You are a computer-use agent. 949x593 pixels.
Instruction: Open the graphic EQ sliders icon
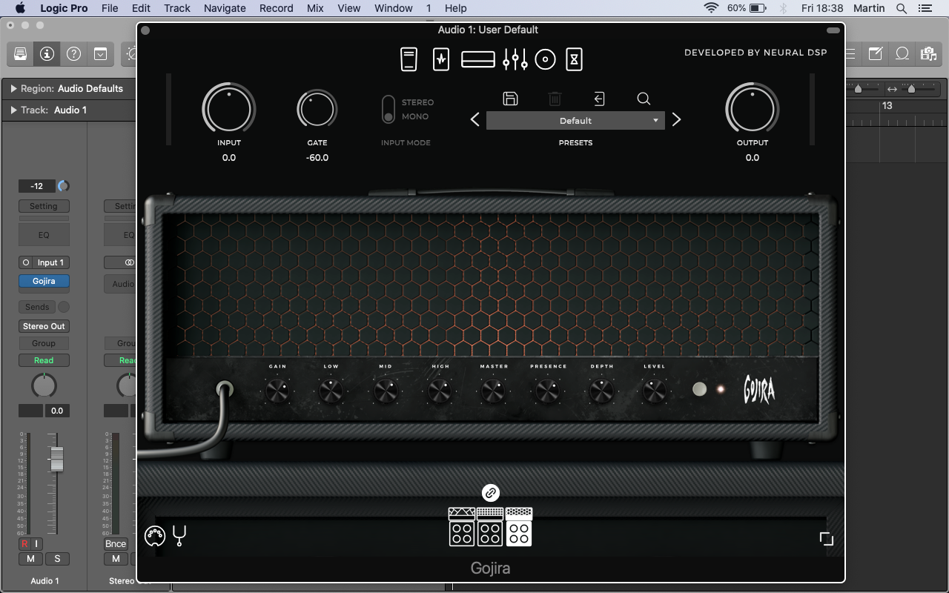point(515,59)
